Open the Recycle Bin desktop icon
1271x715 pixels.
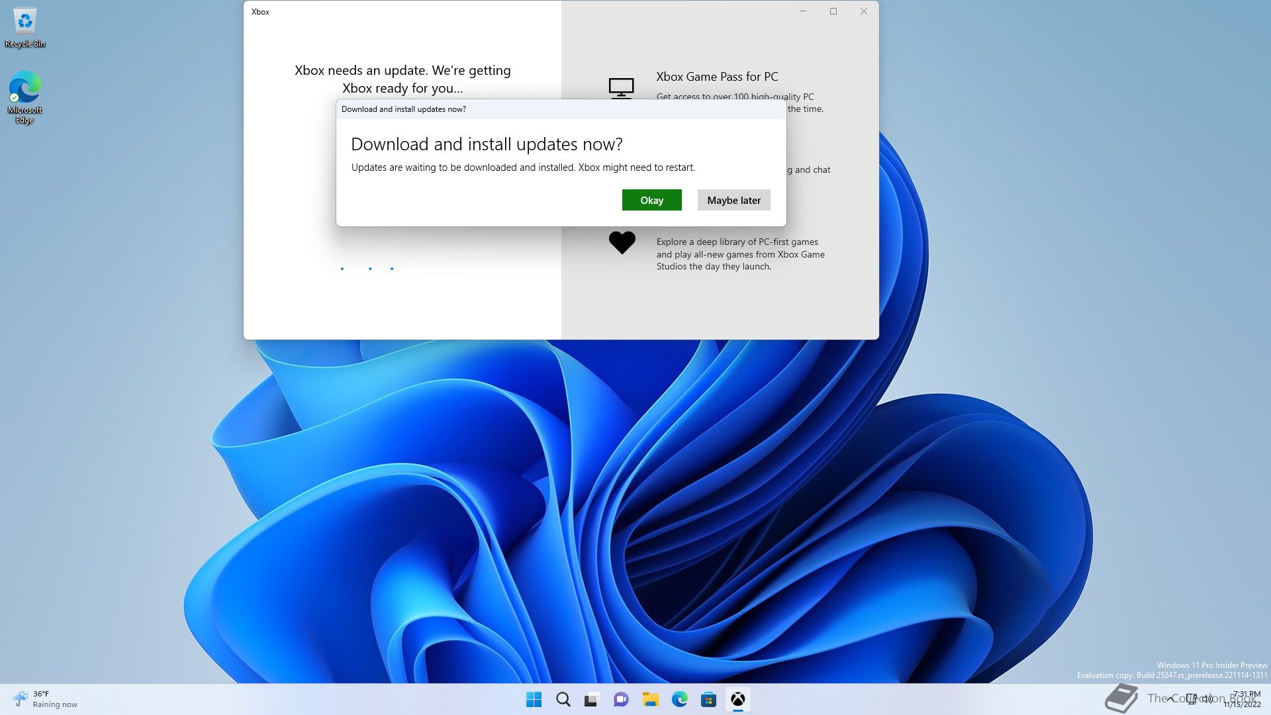[x=25, y=28]
